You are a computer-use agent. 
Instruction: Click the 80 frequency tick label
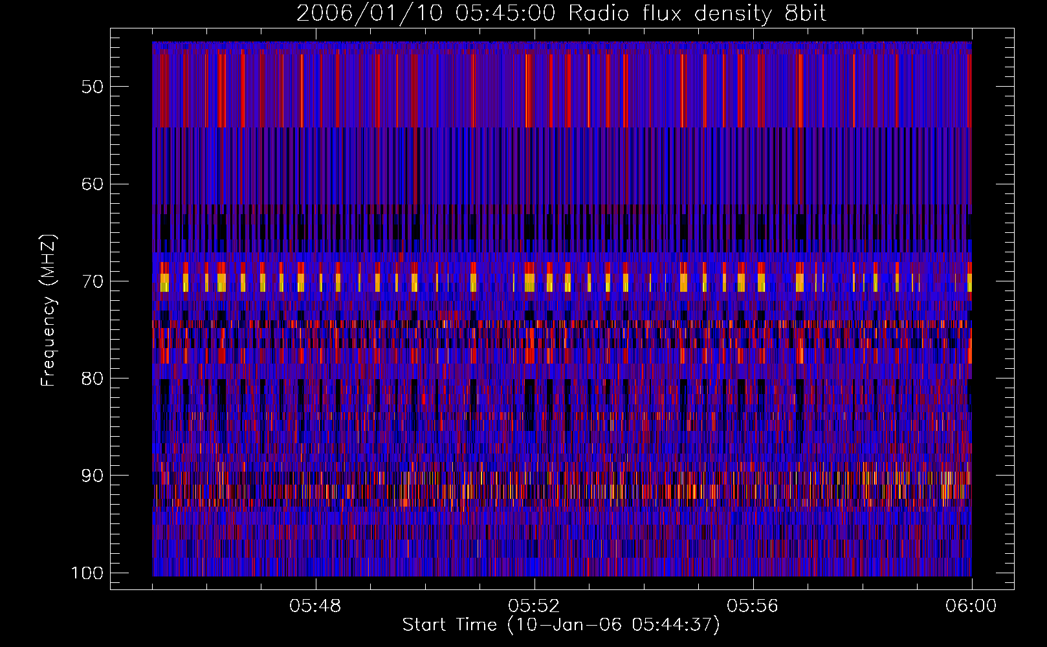[x=93, y=378]
